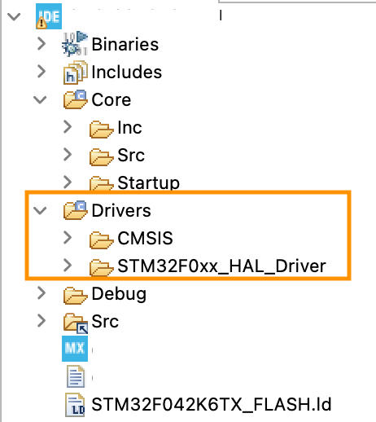Click the MX CubeMX configuration file icon
The width and height of the screenshot is (376, 422).
[75, 349]
